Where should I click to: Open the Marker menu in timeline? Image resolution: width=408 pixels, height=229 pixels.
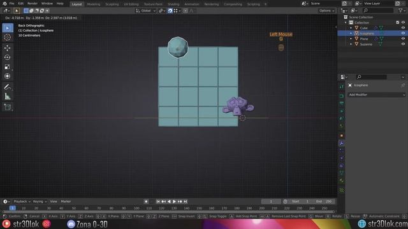click(66, 202)
